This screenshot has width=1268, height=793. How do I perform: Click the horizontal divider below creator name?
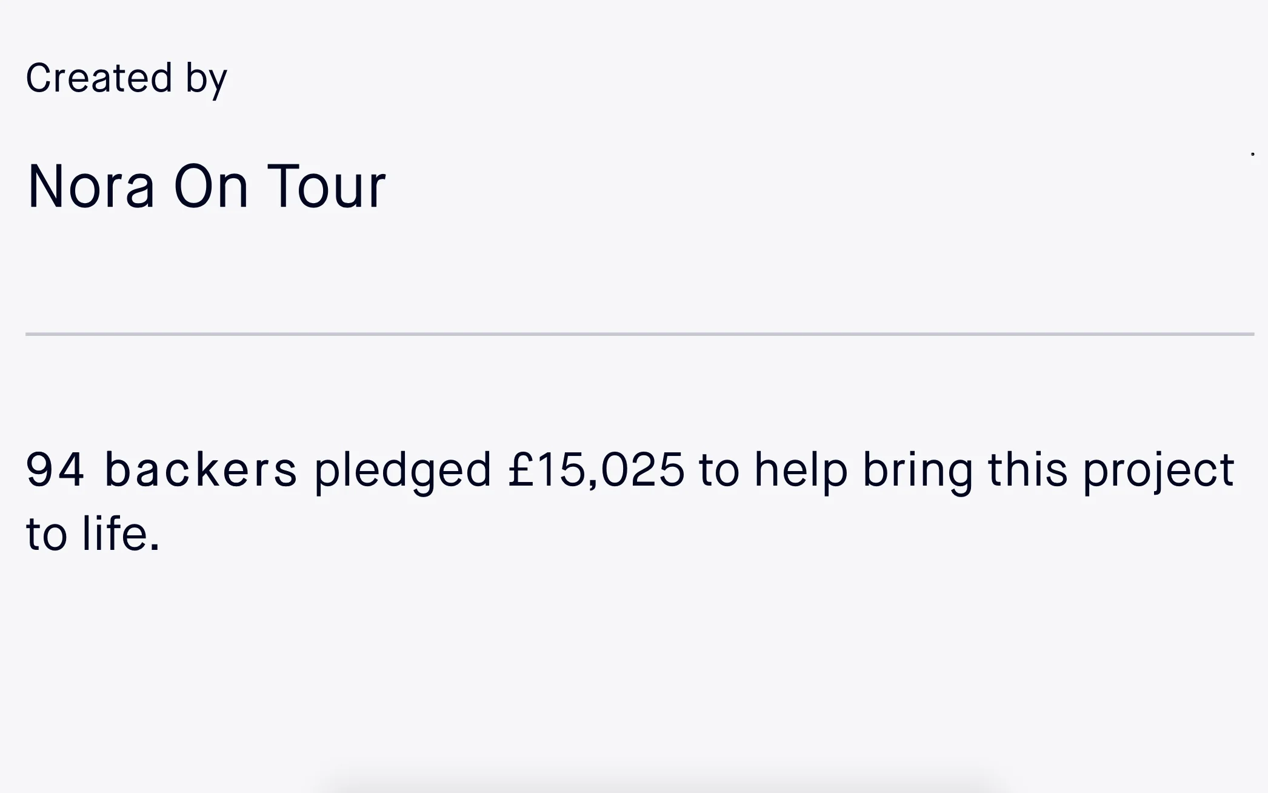point(639,334)
